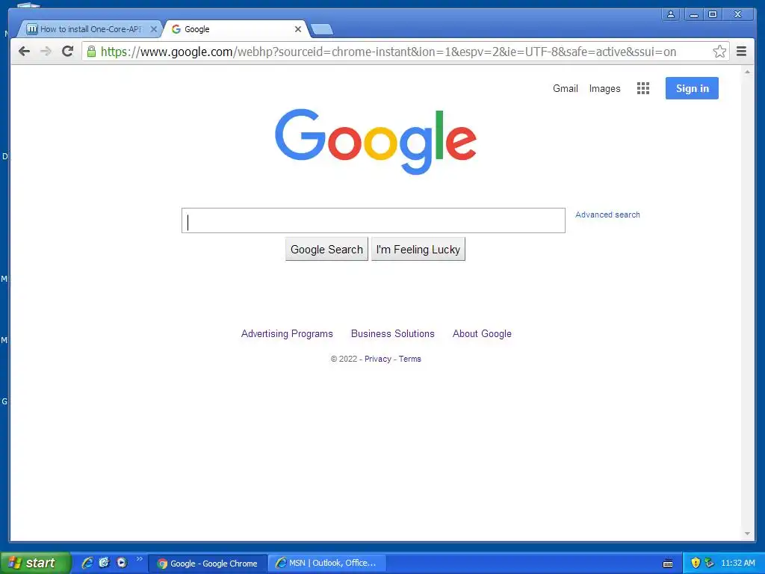
Task: Open Advertising Programs link
Action: [287, 334]
